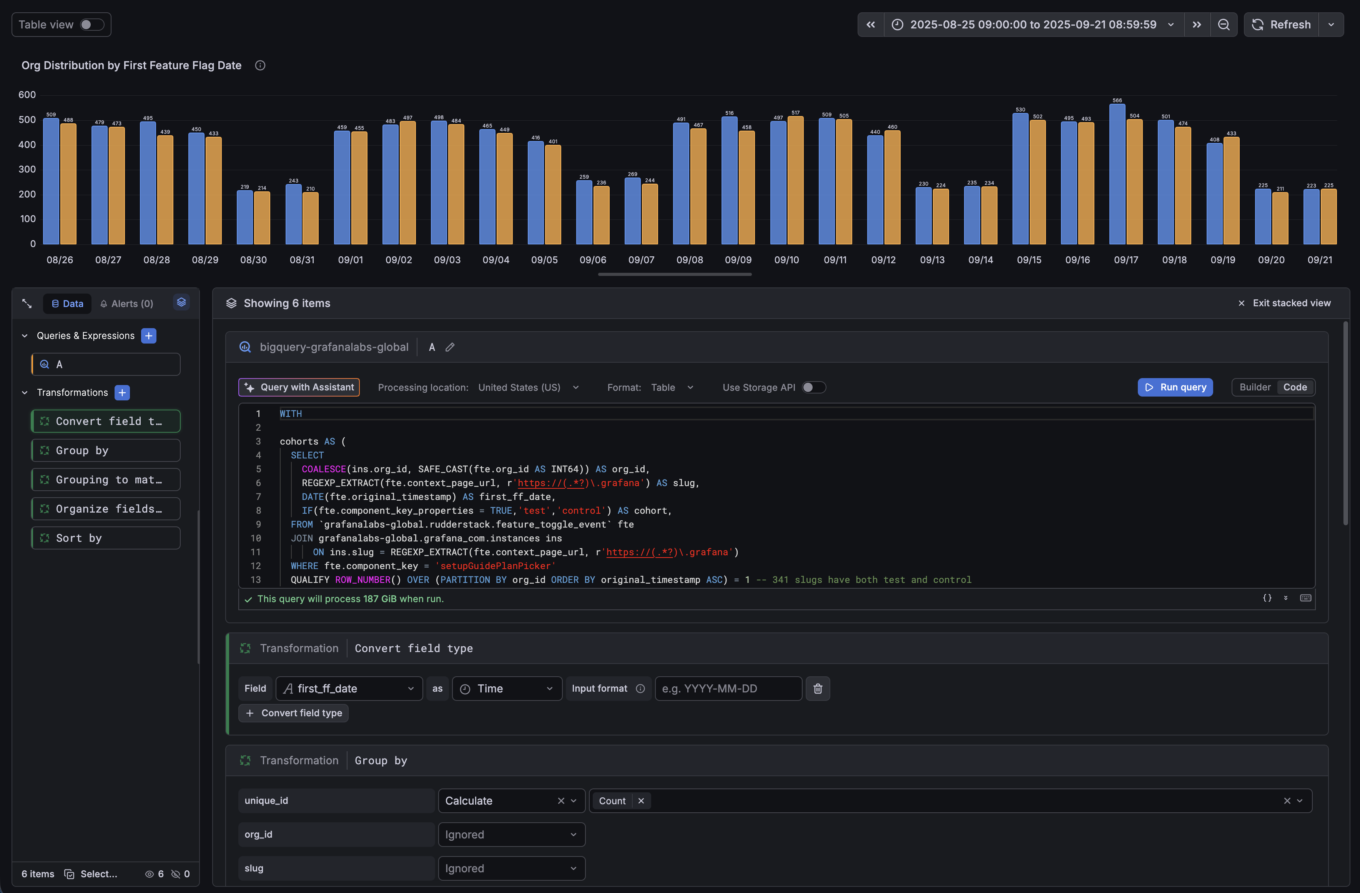Remove the Count calculation tag
1360x893 pixels.
pos(641,801)
